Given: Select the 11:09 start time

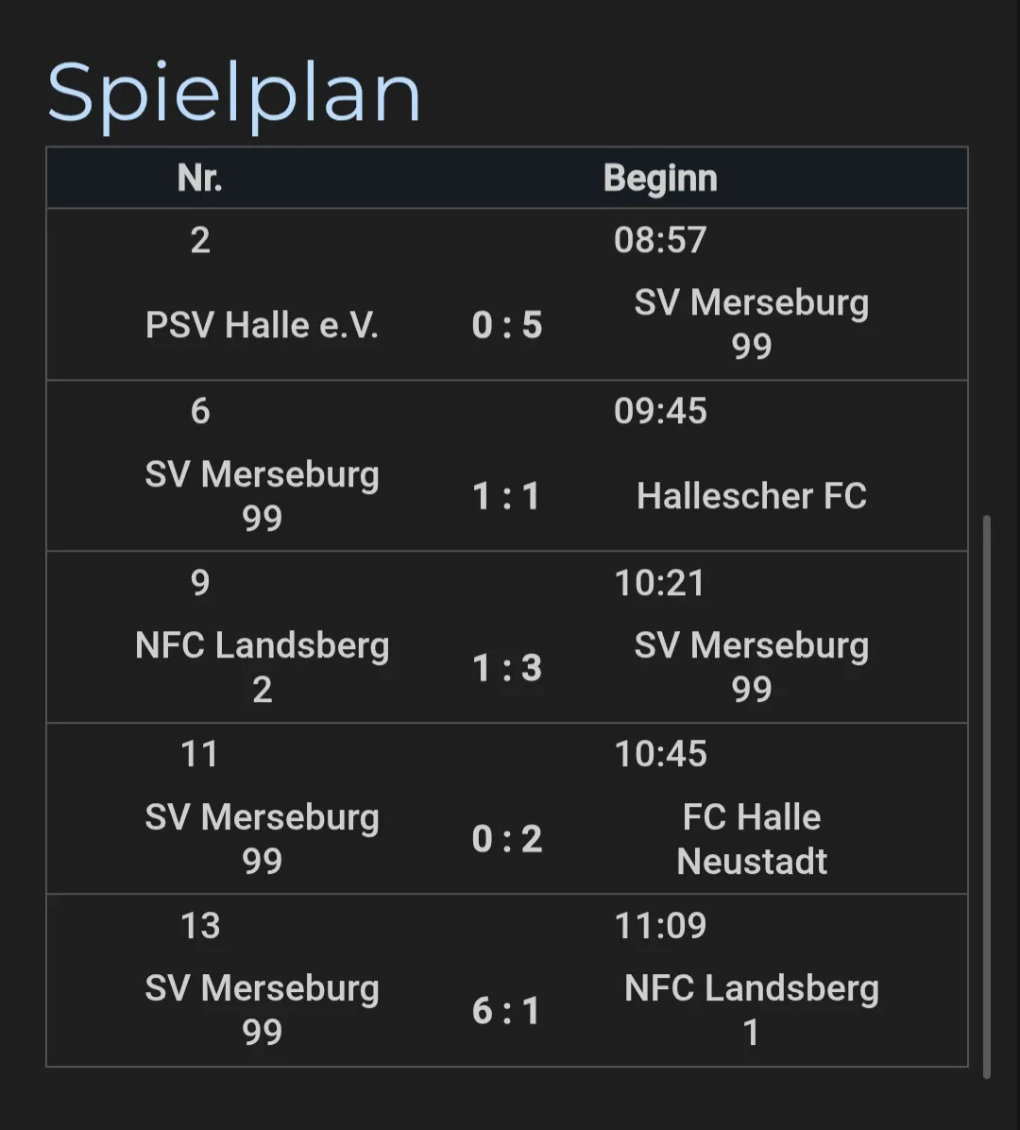Looking at the screenshot, I should pyautogui.click(x=660, y=925).
